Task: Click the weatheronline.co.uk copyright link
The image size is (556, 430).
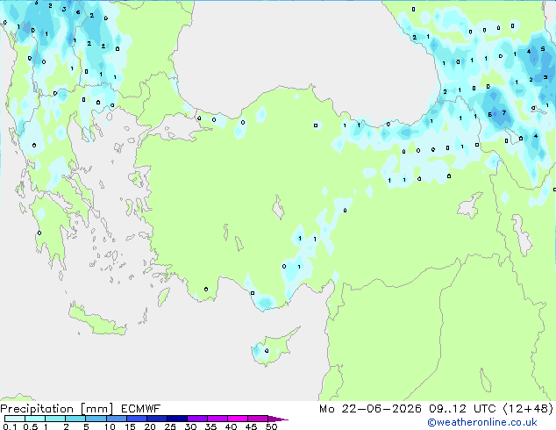Action: point(482,422)
